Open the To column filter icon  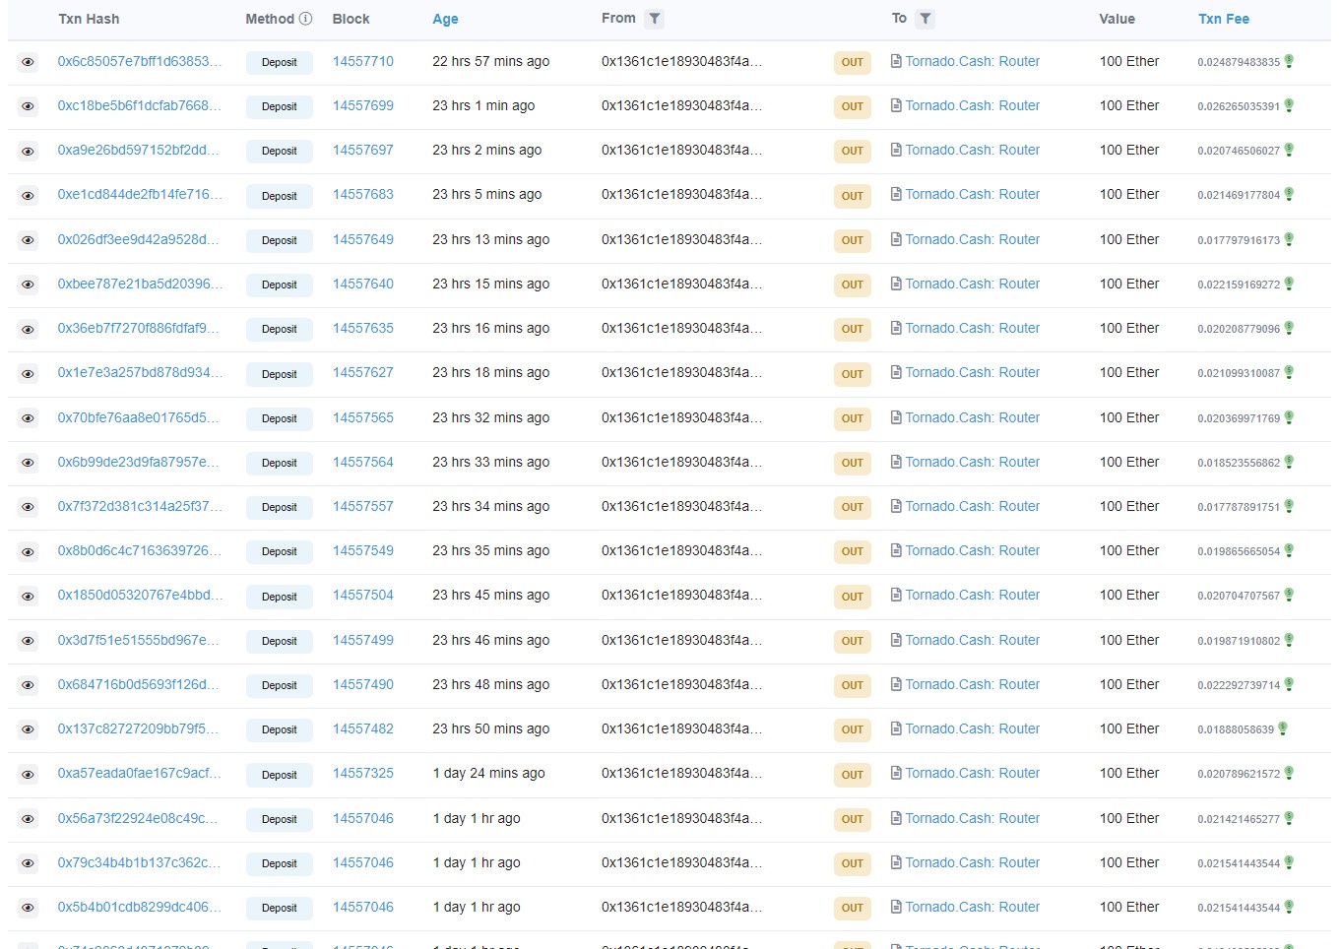925,19
